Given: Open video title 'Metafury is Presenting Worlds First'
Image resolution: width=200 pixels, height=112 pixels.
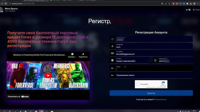Looking at the screenshot, I should pyautogui.click(x=40, y=55).
